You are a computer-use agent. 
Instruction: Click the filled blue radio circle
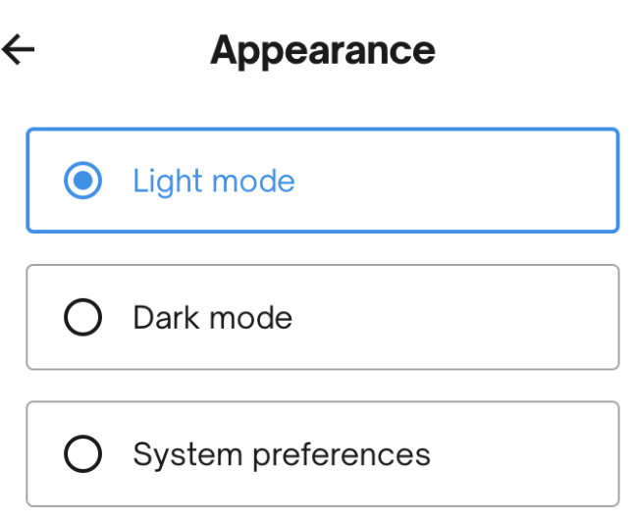coord(82,182)
